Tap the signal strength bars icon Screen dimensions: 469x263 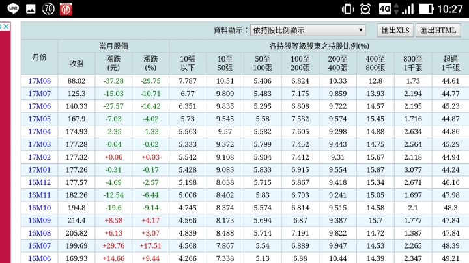(408, 9)
